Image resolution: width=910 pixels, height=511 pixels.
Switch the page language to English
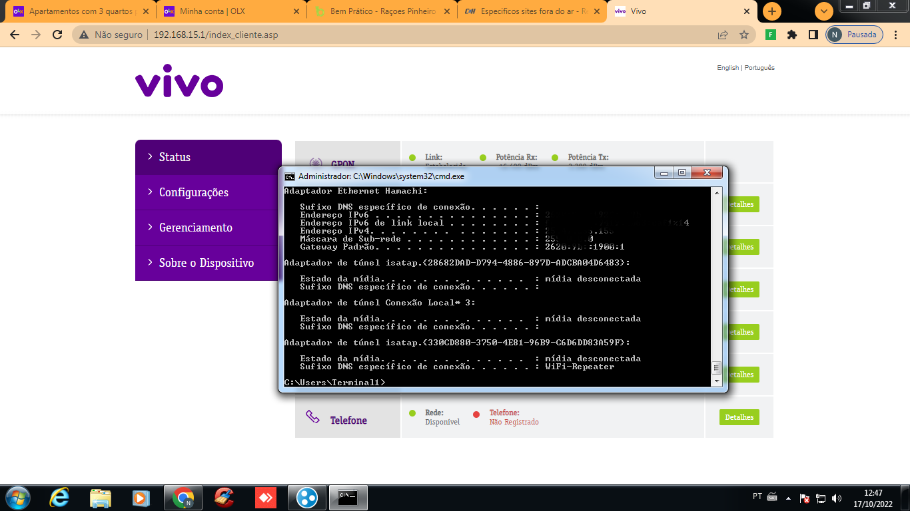coord(727,68)
